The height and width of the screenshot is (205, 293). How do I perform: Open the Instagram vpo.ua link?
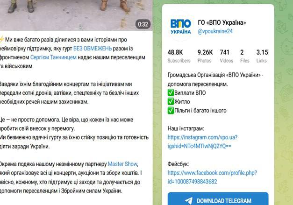point(202,141)
